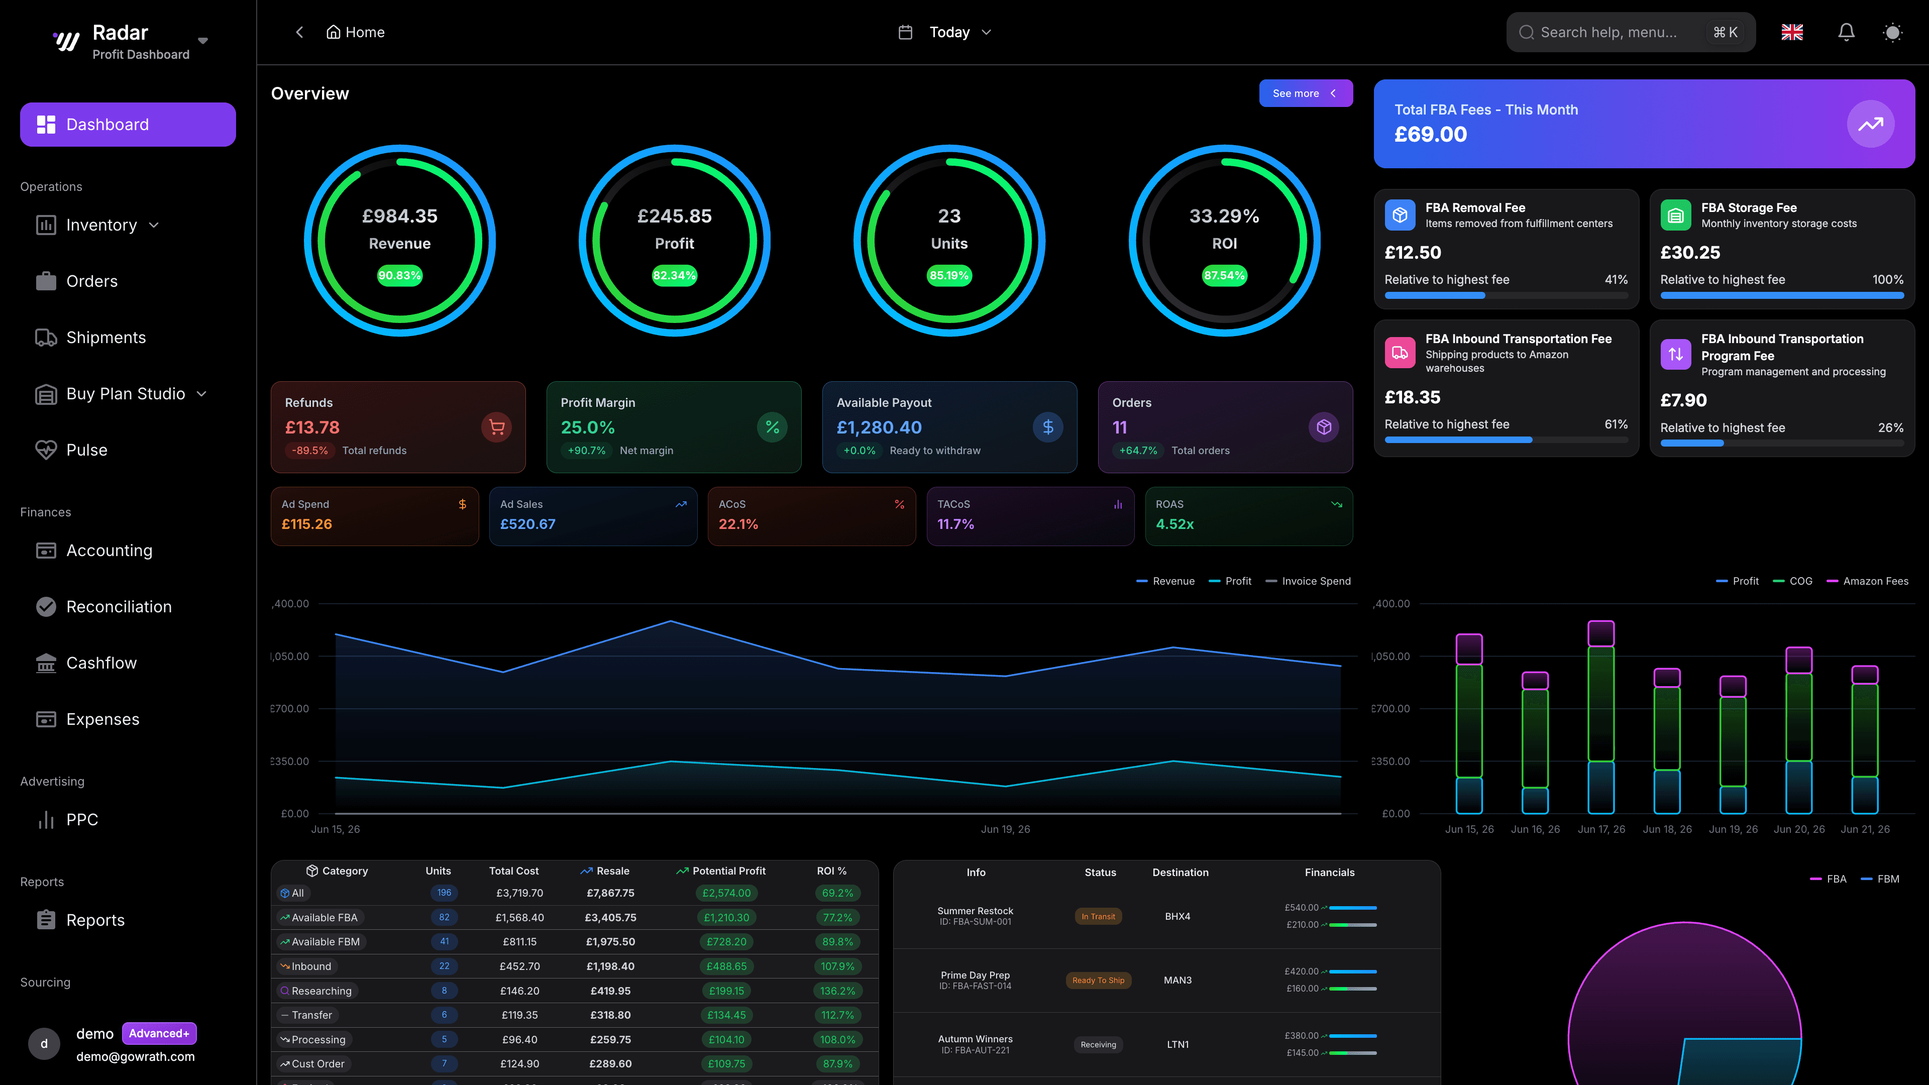
Task: Click the calendar icon beside Today
Action: [905, 32]
